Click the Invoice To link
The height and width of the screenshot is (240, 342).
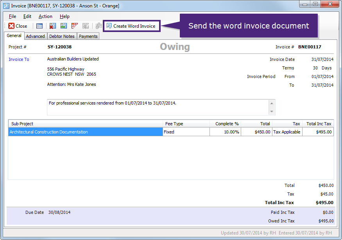pyautogui.click(x=18, y=59)
